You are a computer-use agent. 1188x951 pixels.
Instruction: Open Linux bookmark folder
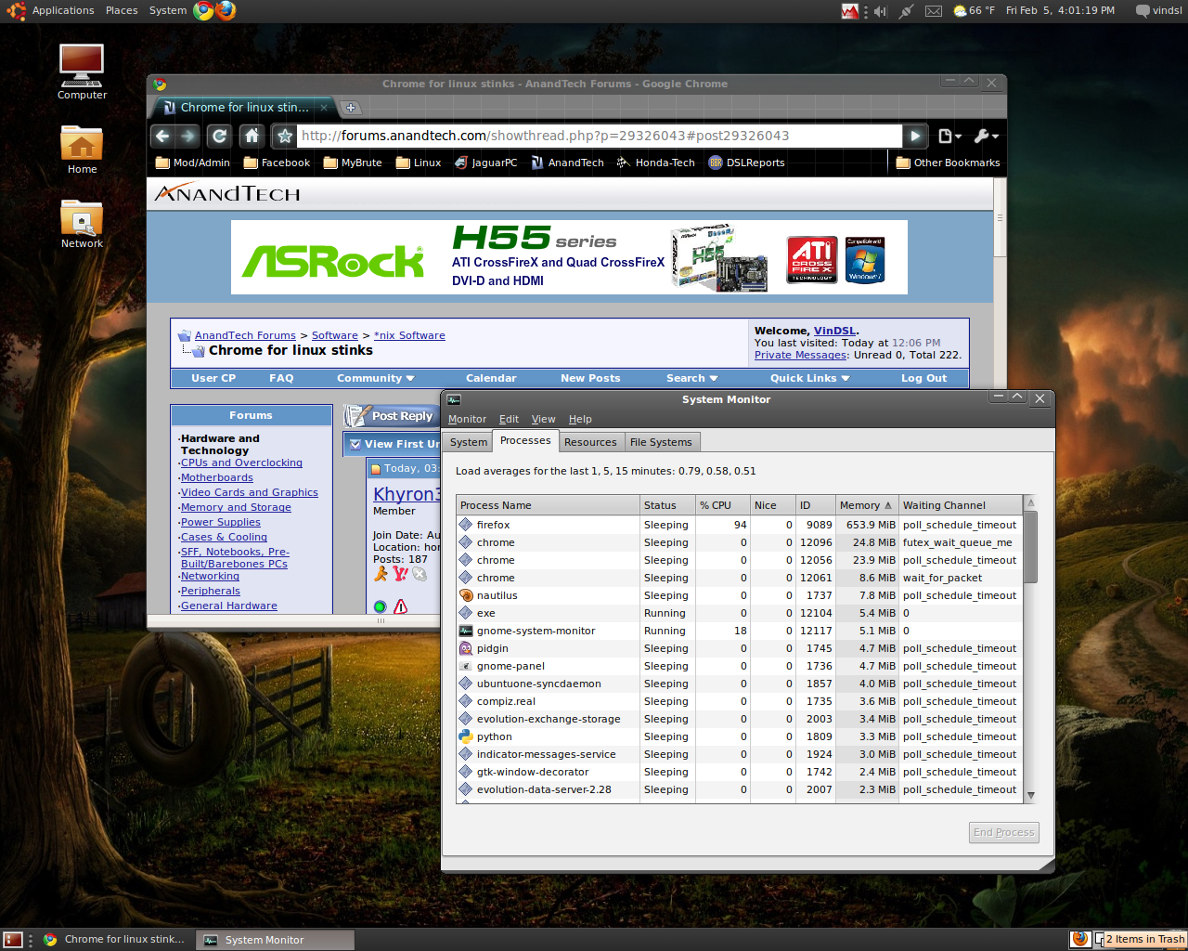coord(419,163)
